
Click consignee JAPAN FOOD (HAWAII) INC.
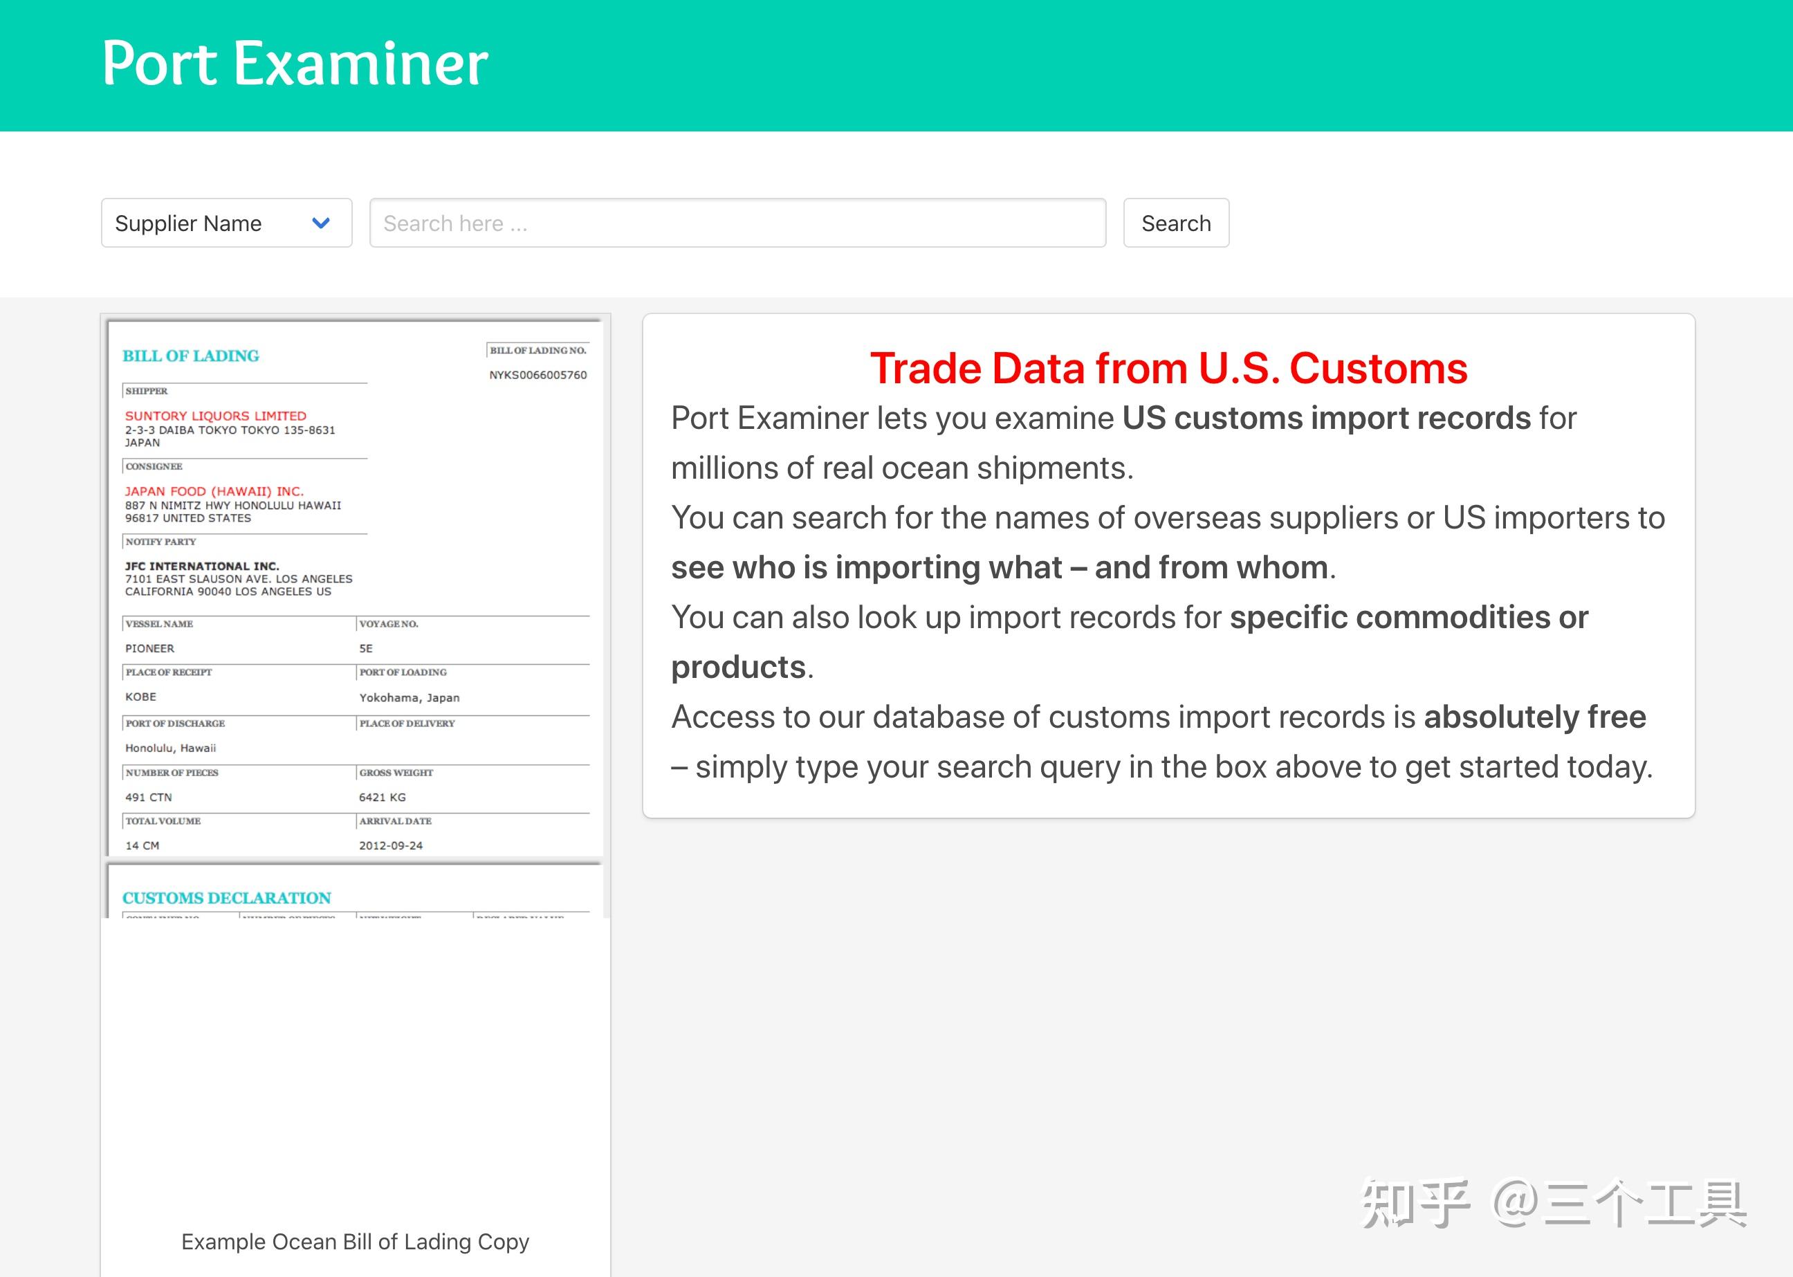point(214,490)
